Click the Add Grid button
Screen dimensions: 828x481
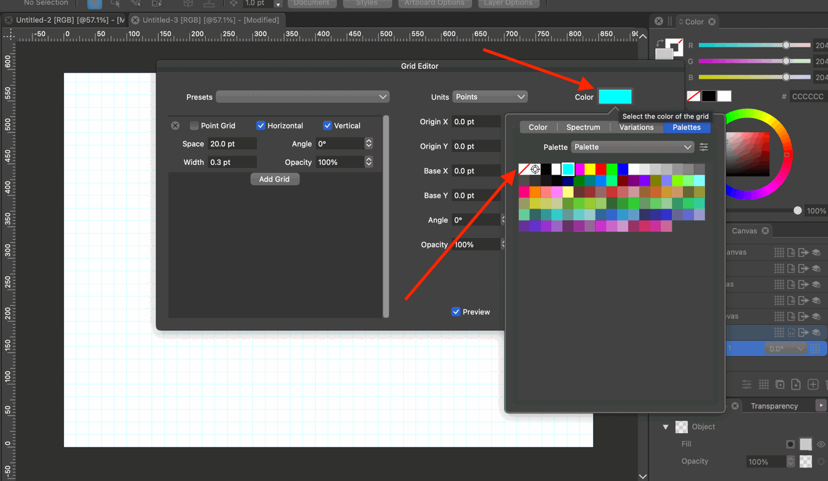(274, 179)
